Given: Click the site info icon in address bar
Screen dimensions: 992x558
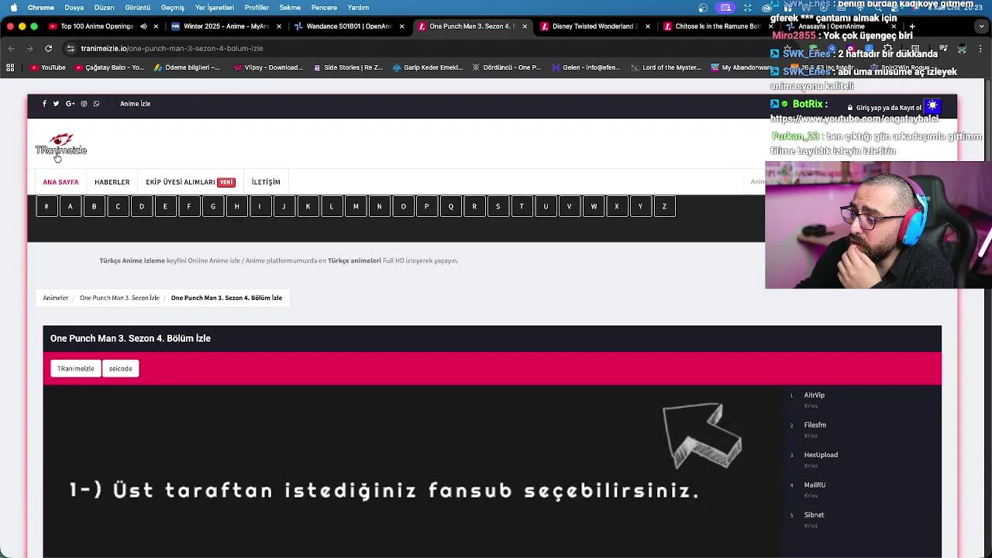Looking at the screenshot, I should point(71,48).
